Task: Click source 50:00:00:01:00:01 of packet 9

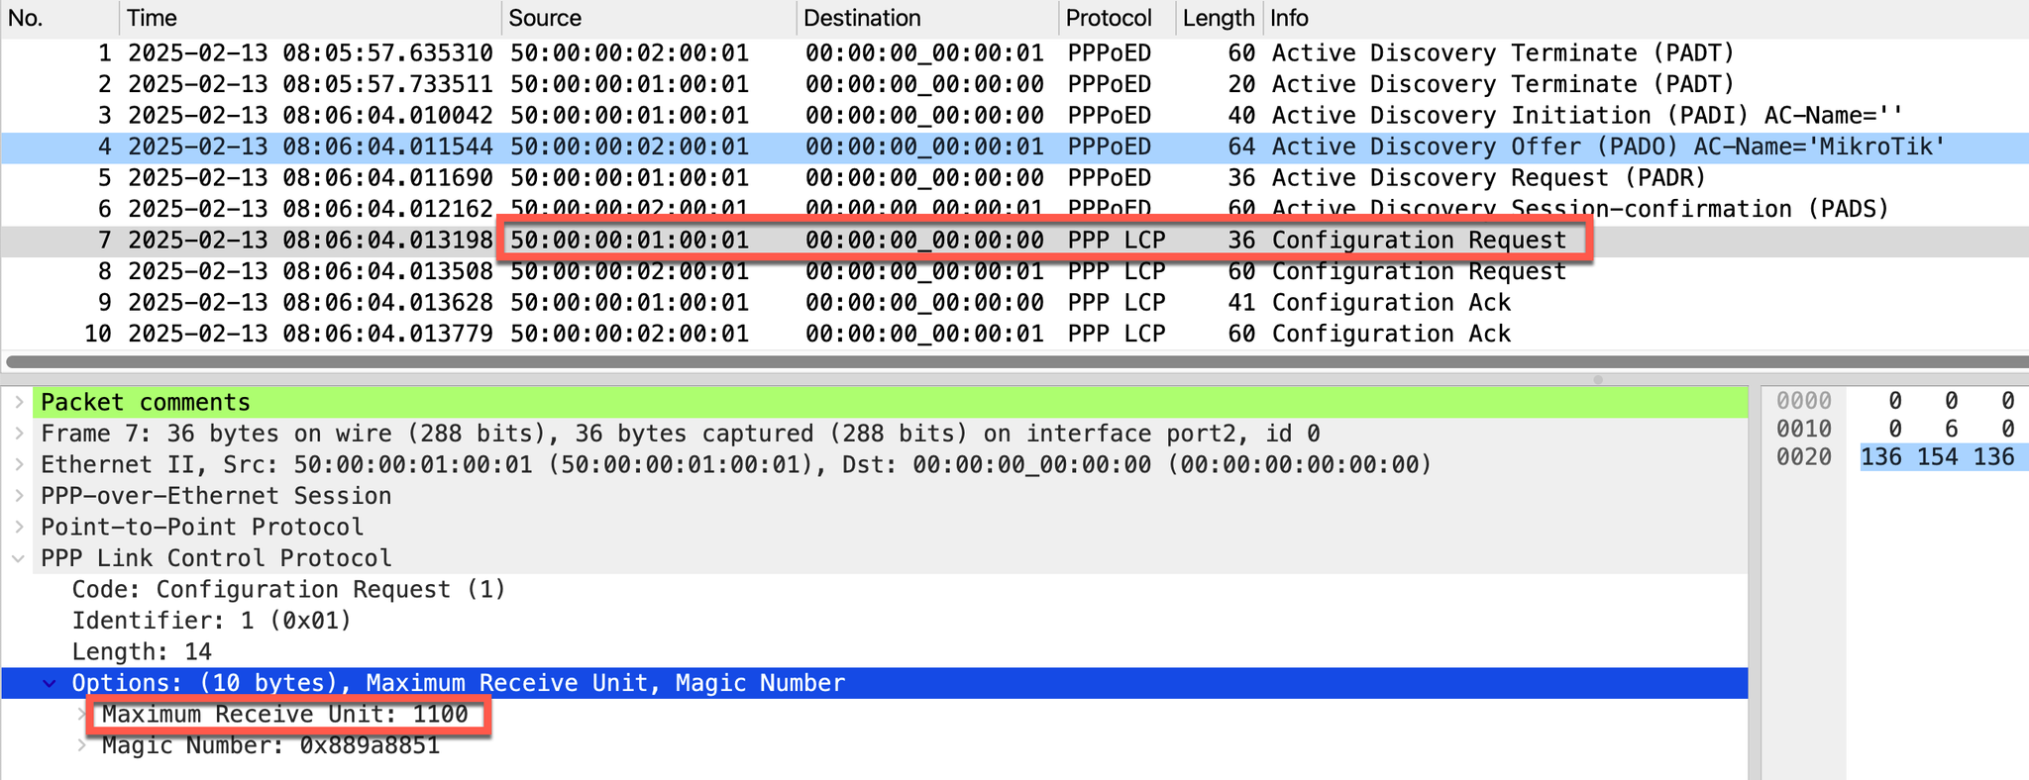Action: (x=629, y=303)
